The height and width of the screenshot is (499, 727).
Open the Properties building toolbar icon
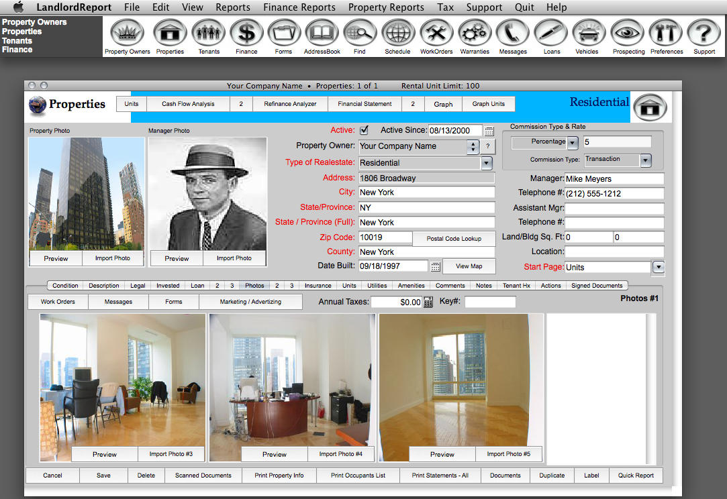[170, 33]
